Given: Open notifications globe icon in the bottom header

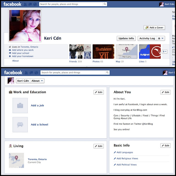Looking at the screenshot, I should [x=36, y=73].
